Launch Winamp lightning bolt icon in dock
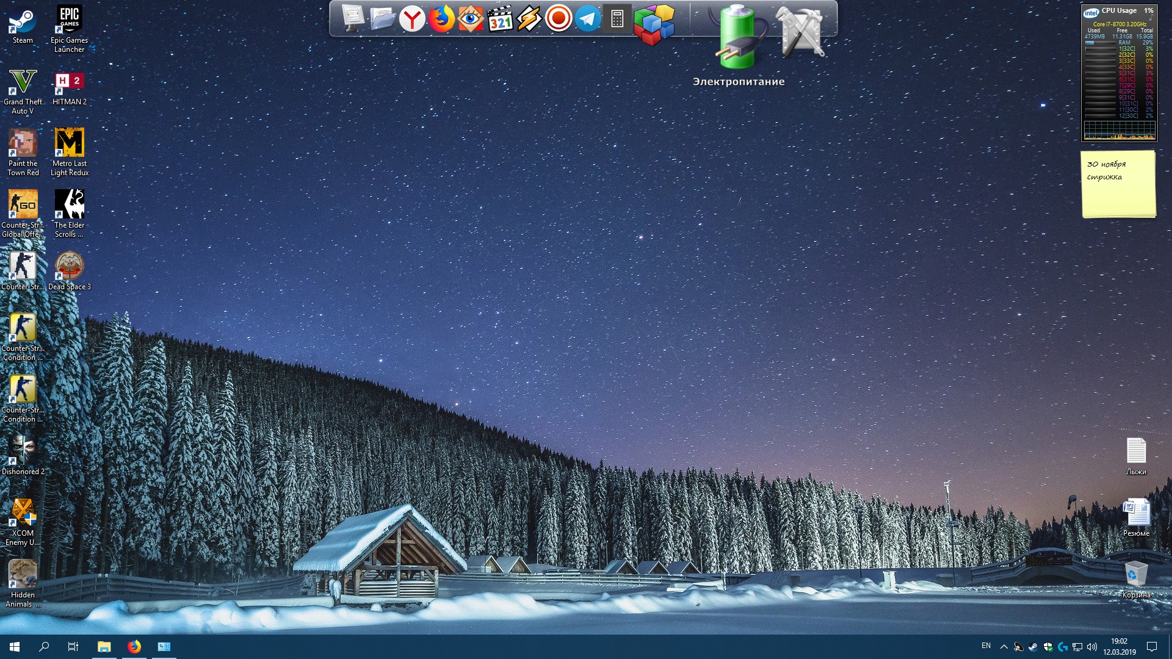Viewport: 1172px width, 659px height. 529,19
